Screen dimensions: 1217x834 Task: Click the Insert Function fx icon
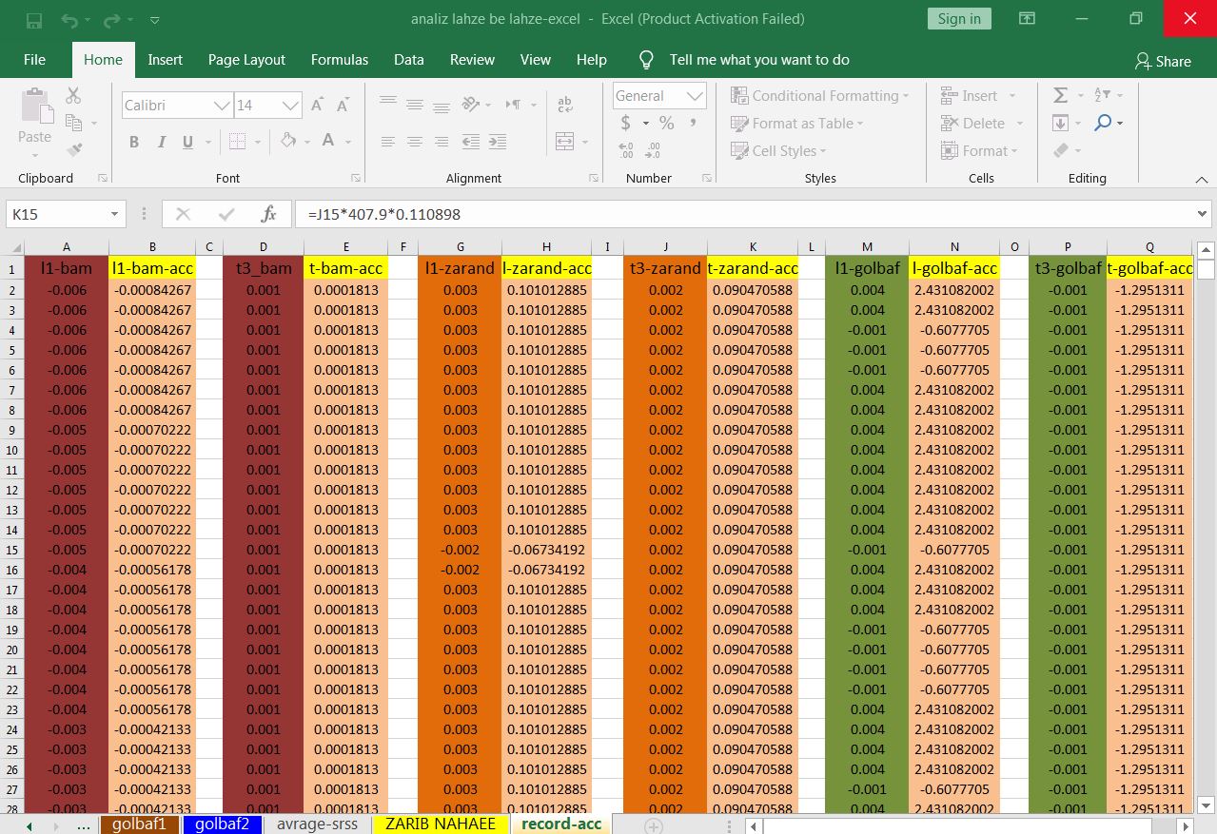pyautogui.click(x=268, y=214)
